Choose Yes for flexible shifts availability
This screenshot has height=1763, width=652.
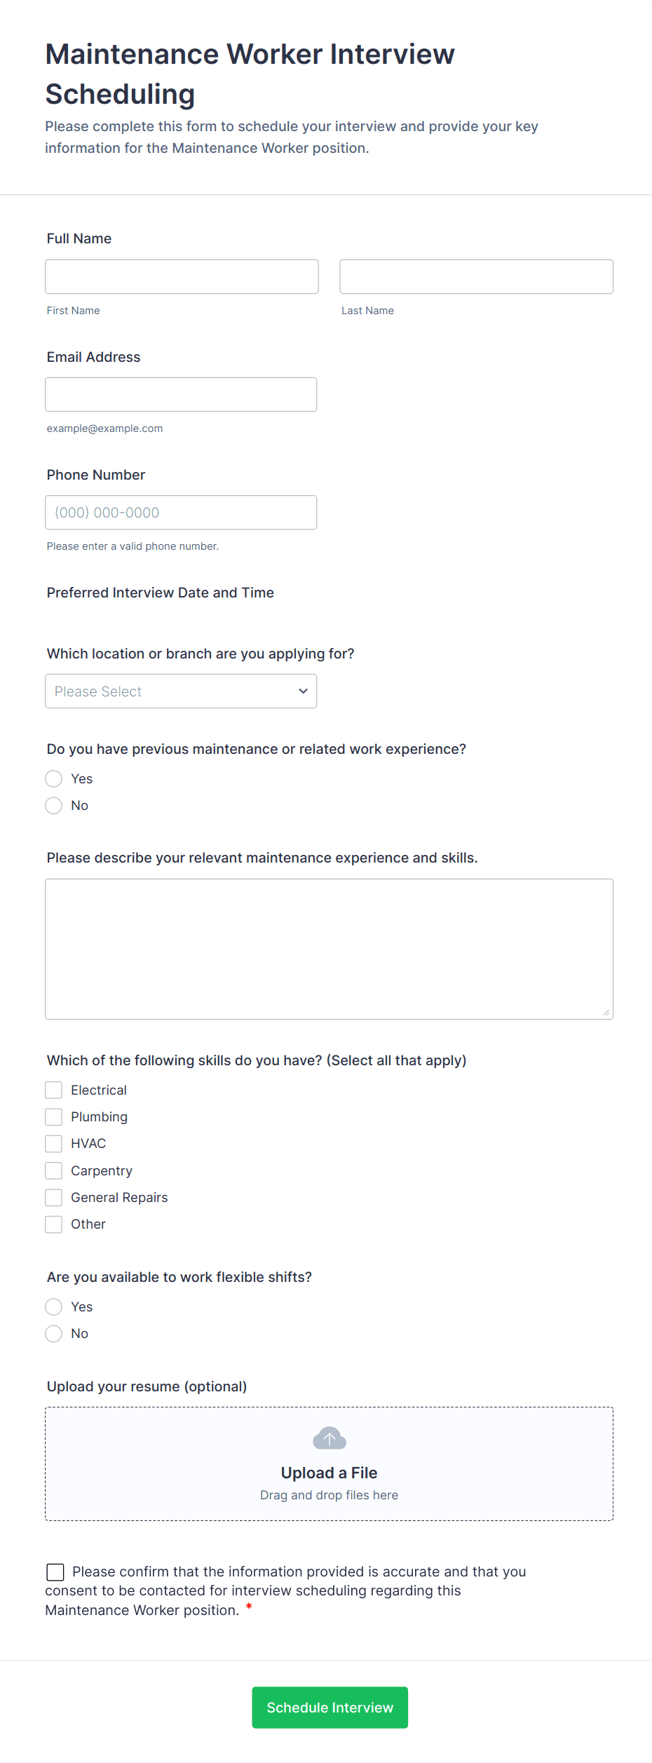[x=53, y=1306]
